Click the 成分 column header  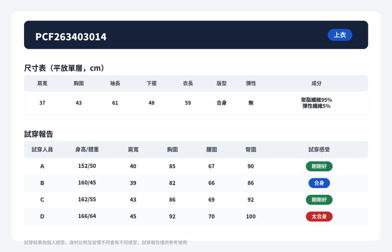316,83
